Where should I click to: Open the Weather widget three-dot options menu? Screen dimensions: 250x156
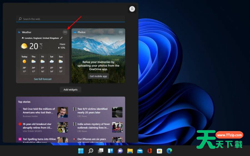click(x=65, y=32)
